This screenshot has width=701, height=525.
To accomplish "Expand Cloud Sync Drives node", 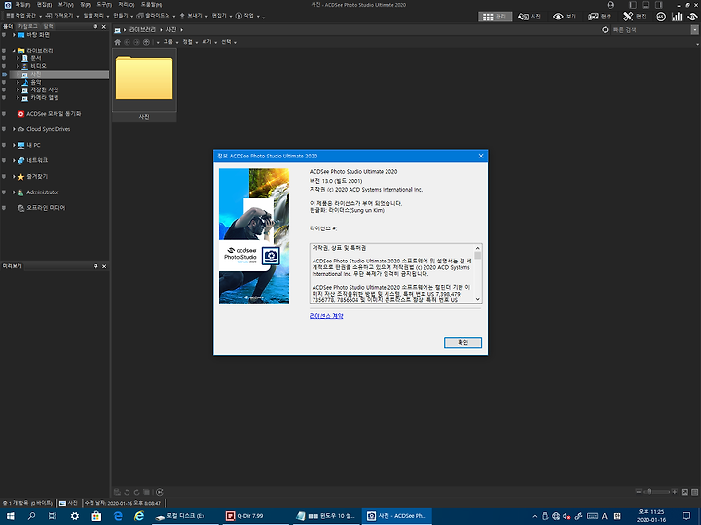I will click(14, 129).
